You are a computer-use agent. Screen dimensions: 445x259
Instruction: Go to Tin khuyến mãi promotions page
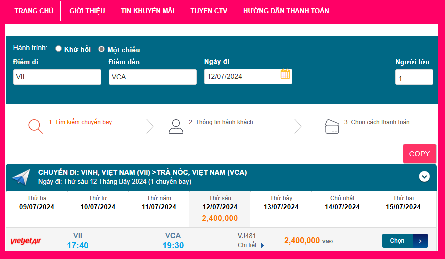coord(147,11)
